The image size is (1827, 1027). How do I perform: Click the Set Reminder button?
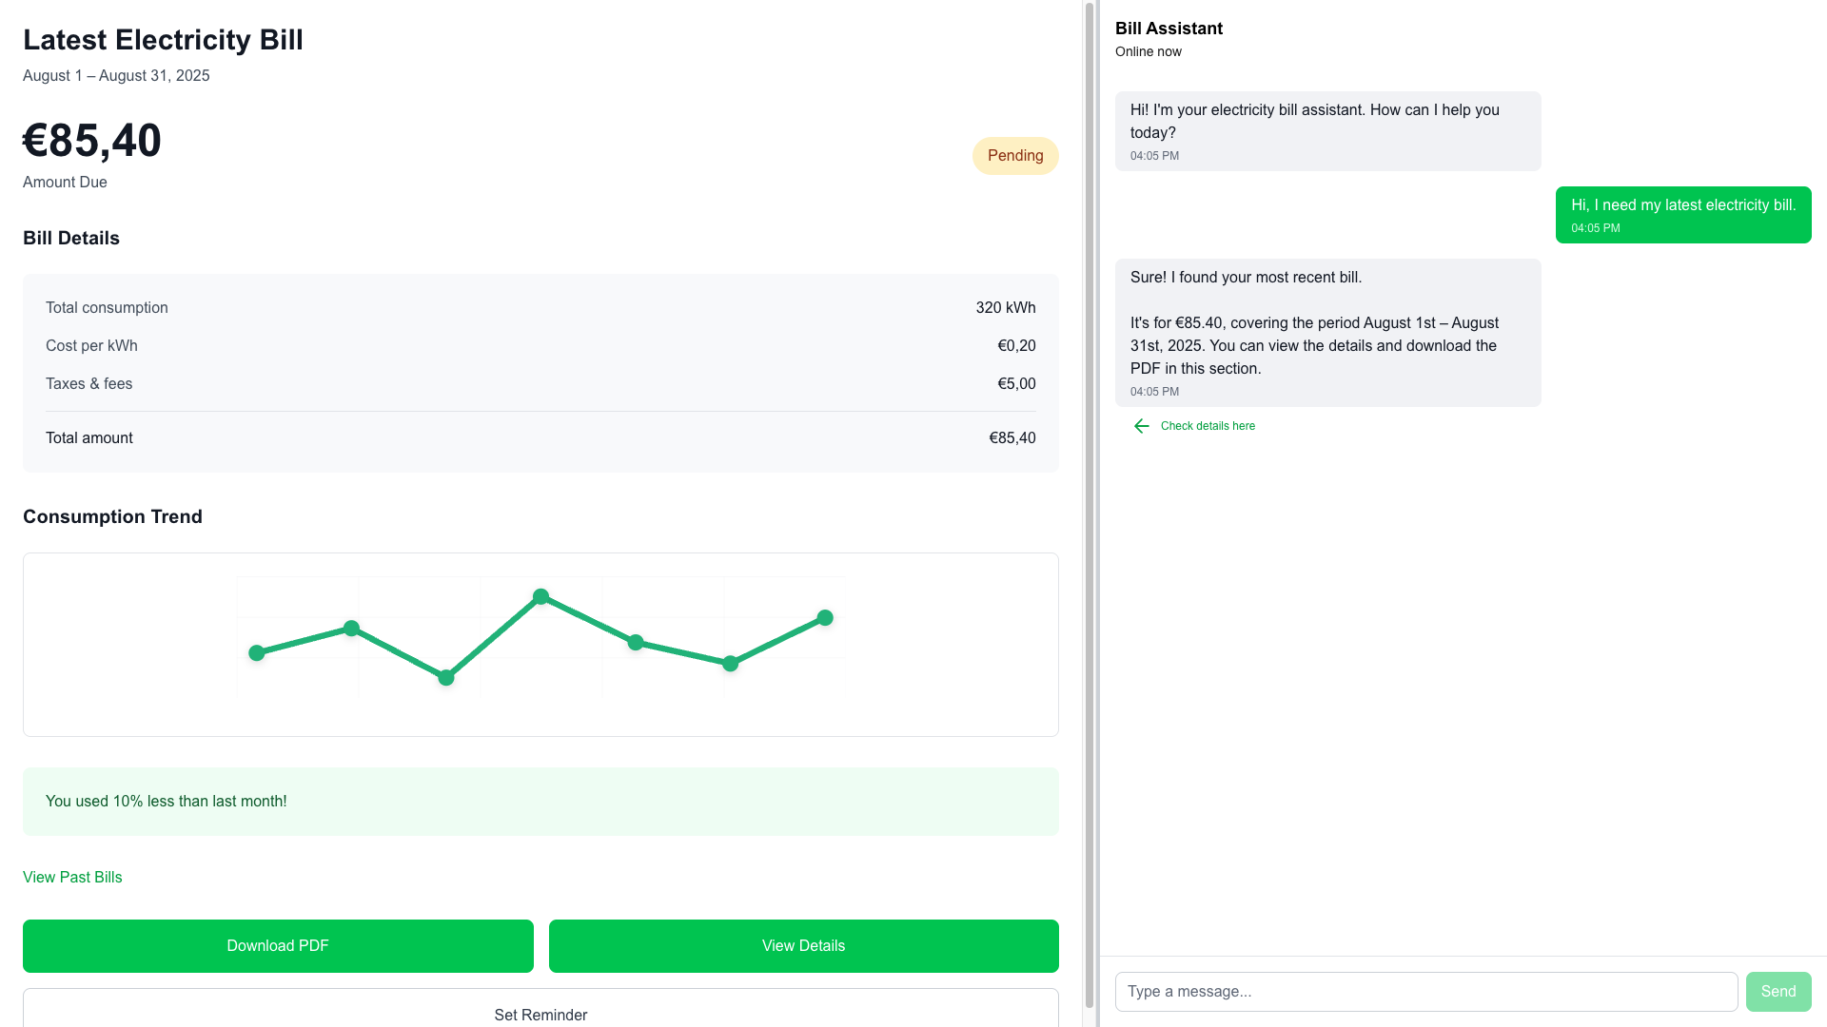click(x=540, y=1014)
